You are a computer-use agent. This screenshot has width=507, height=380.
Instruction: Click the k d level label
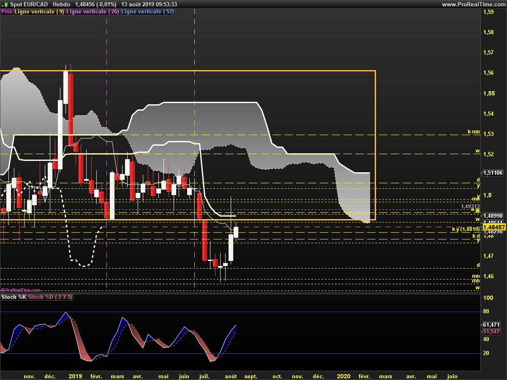coord(476,236)
